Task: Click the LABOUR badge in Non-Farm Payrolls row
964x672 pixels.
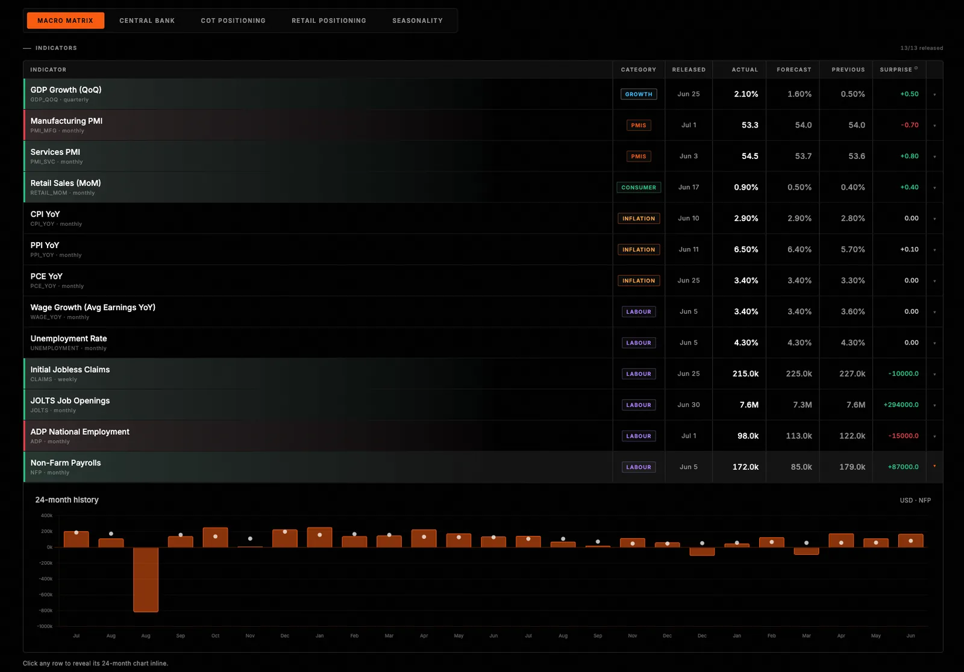Action: [639, 467]
